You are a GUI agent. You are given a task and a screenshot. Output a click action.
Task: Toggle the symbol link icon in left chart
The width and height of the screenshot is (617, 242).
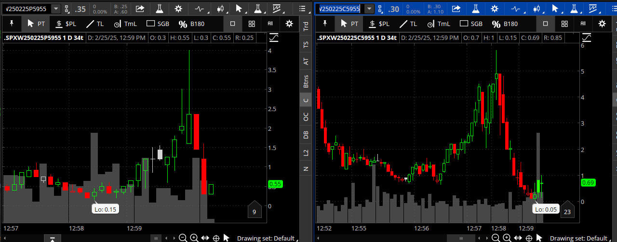click(x=67, y=9)
